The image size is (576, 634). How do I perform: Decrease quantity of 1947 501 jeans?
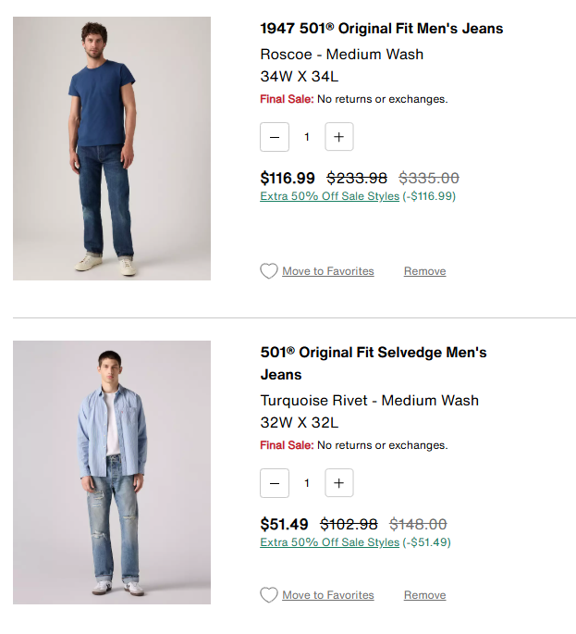(275, 137)
